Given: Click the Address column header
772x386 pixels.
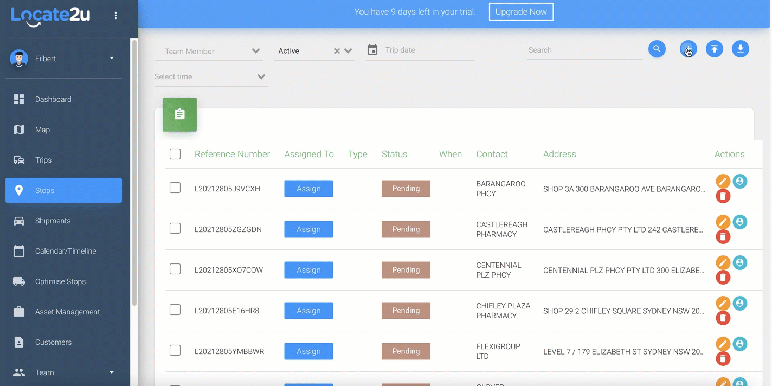Looking at the screenshot, I should [x=559, y=154].
